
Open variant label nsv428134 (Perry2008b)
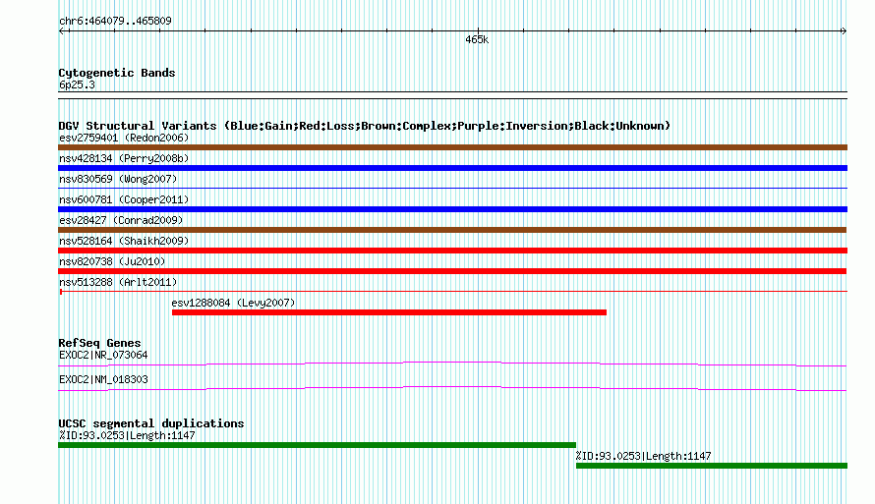pos(124,158)
